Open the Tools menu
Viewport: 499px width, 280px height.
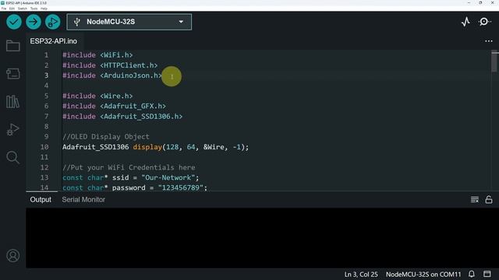[34, 9]
